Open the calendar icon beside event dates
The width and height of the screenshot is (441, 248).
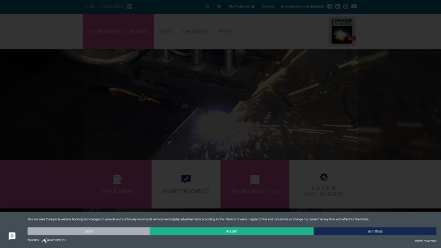point(129,6)
